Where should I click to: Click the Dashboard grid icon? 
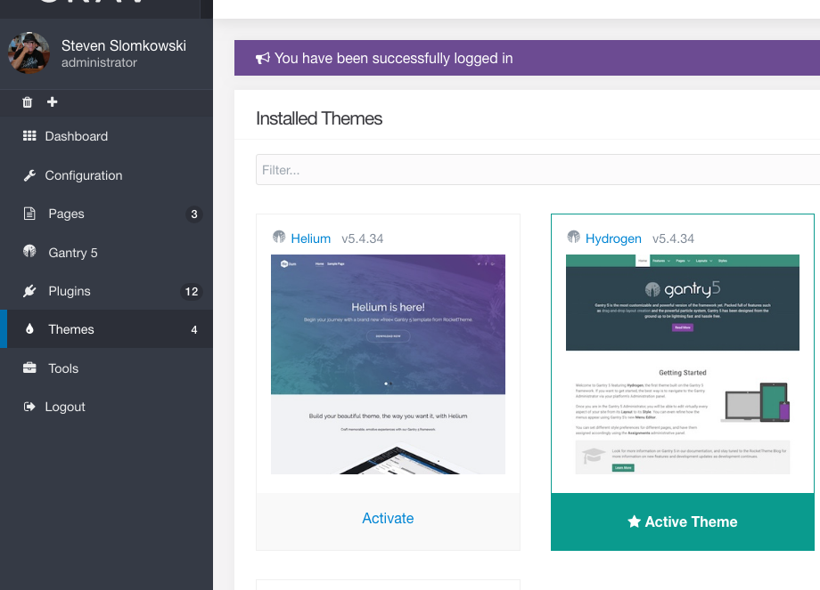tap(29, 136)
